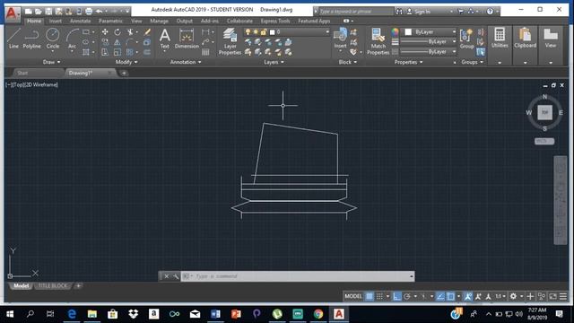Expand the Block panel

(x=347, y=62)
